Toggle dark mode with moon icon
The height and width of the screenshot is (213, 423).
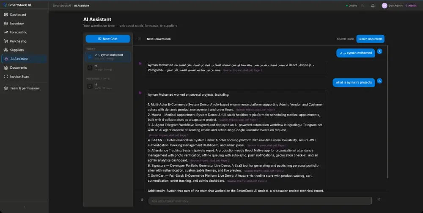tap(363, 5)
